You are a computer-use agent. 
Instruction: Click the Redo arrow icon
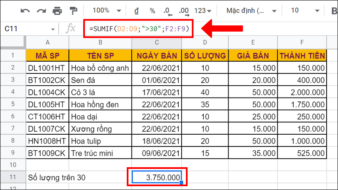click(x=41, y=11)
